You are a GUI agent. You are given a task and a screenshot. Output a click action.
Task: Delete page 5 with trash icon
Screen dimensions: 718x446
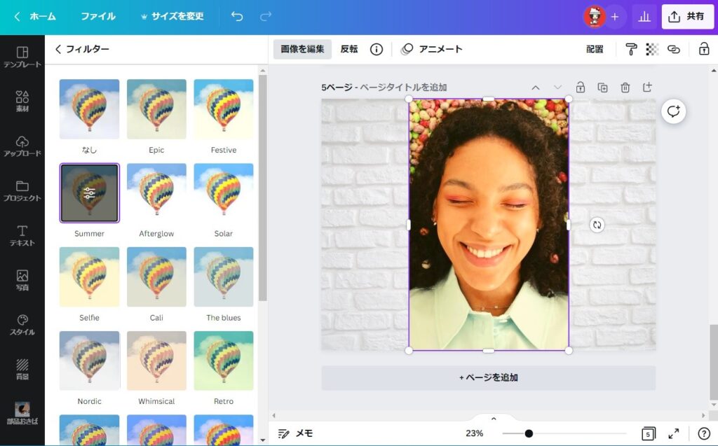[625, 87]
